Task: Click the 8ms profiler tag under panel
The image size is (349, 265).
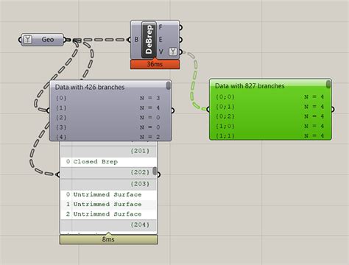Action: (x=108, y=239)
